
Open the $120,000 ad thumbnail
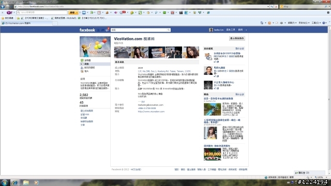coord(213,154)
